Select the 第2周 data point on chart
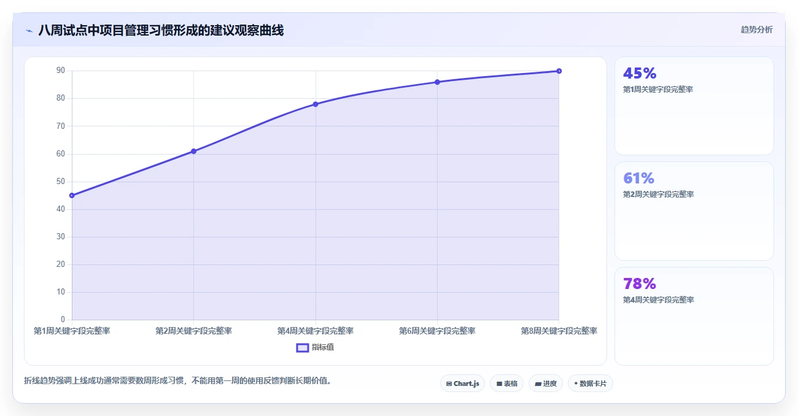The image size is (798, 416). tap(193, 151)
